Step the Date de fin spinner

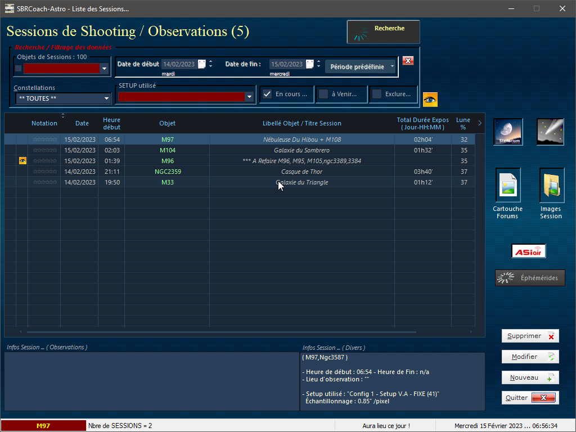click(318, 64)
